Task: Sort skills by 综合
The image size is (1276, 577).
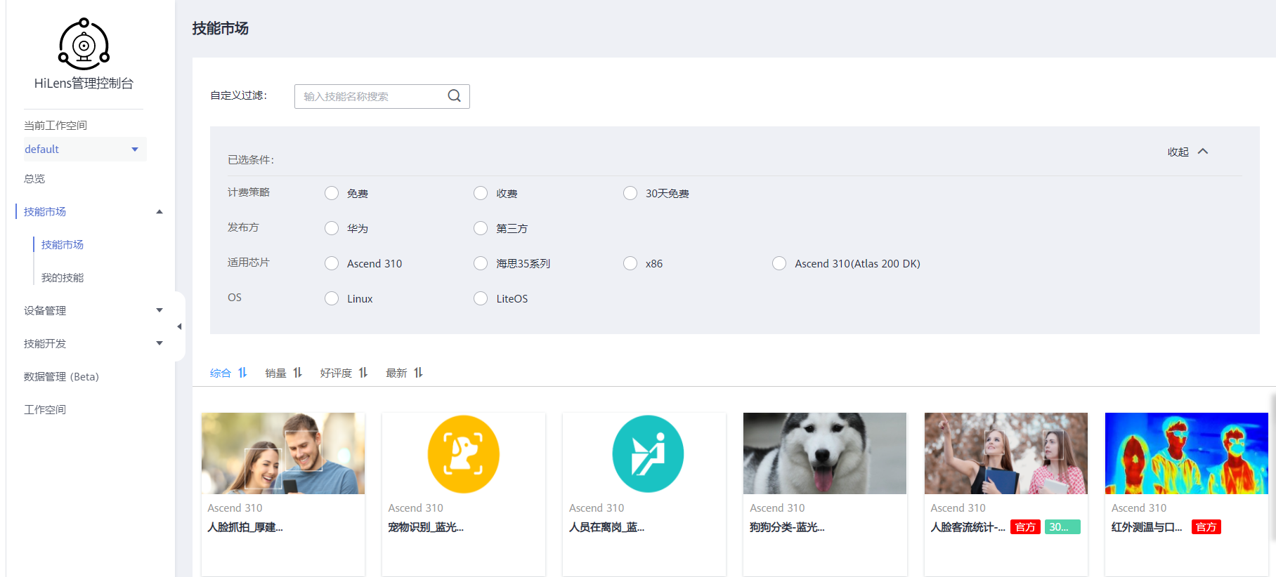Action: click(221, 373)
